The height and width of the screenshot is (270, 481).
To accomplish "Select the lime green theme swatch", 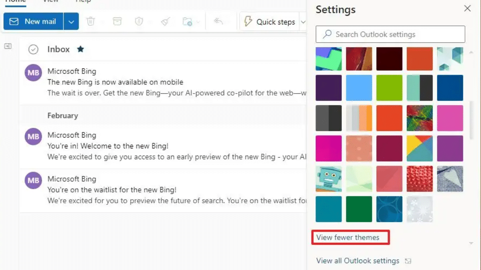I will pyautogui.click(x=390, y=88).
